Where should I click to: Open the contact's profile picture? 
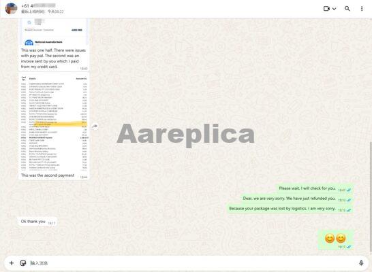click(x=11, y=8)
